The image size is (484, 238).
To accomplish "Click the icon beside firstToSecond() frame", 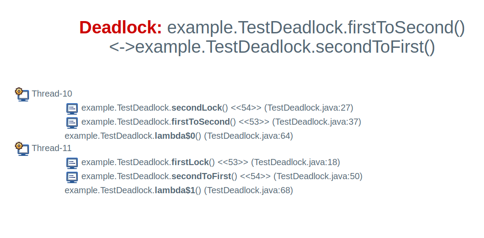I will [72, 123].
